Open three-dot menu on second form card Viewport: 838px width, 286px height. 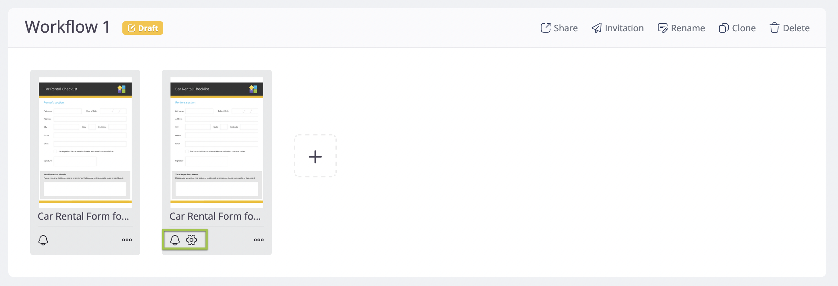coord(259,240)
